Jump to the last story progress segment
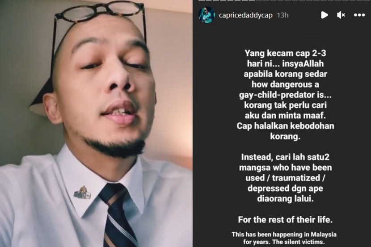The image size is (371, 247). click(367, 0)
